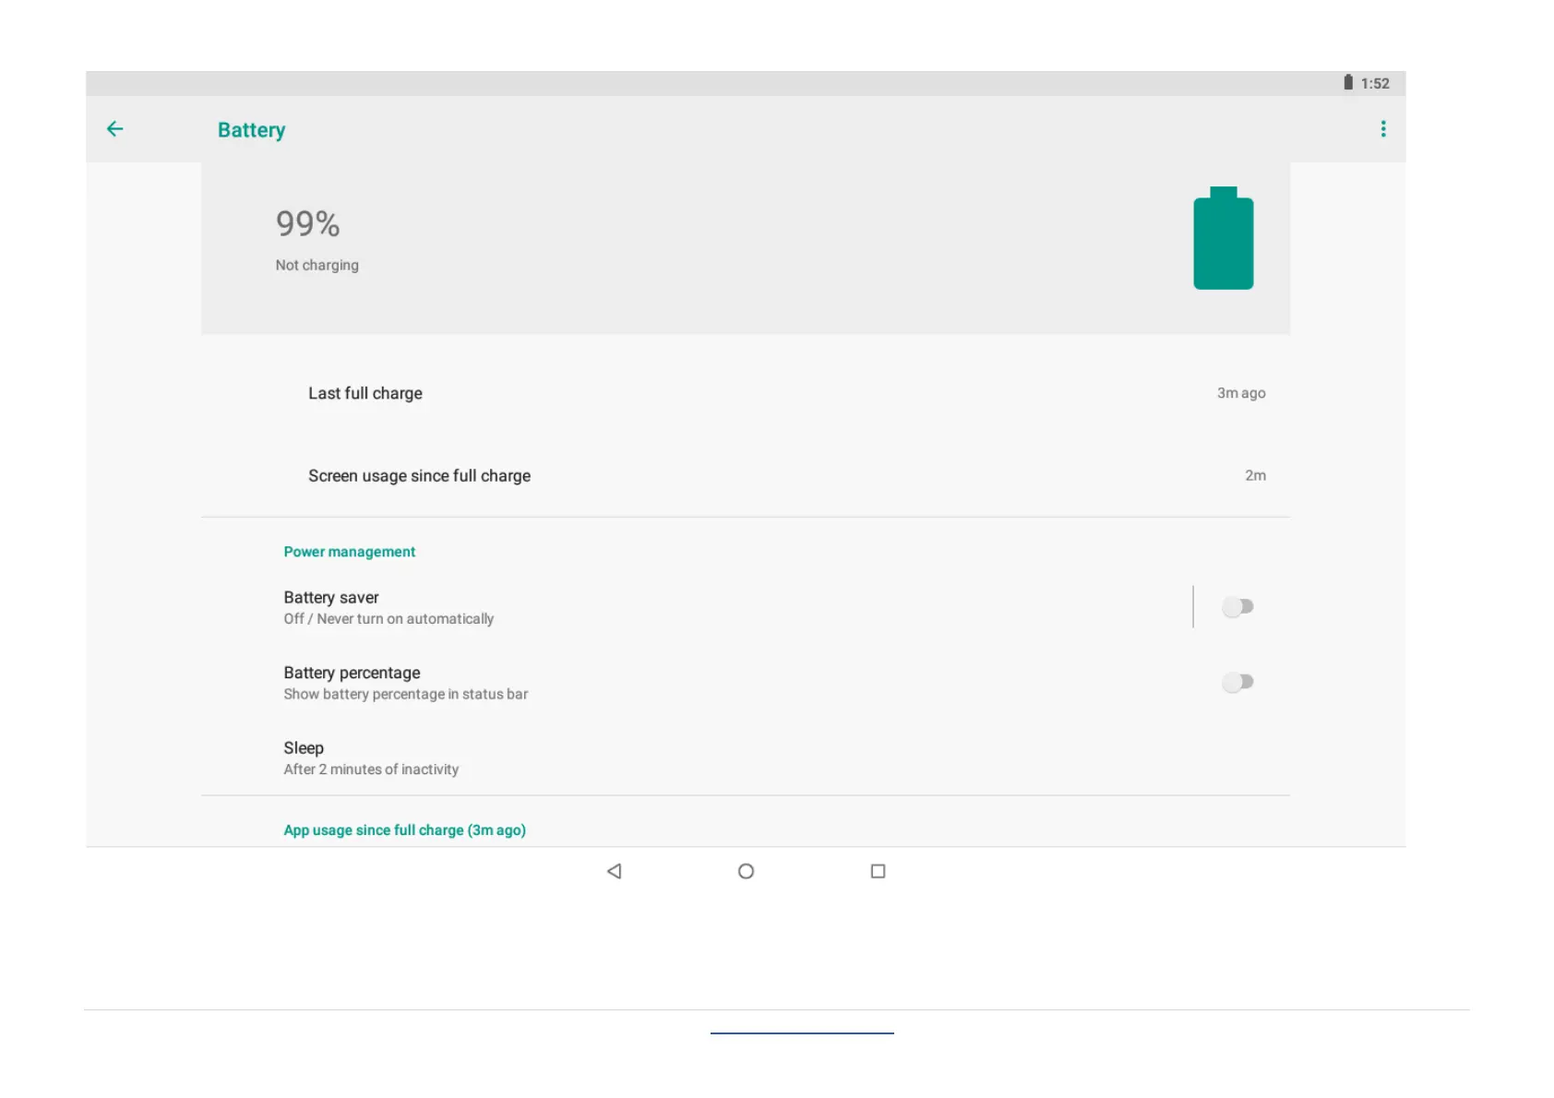
Task: Tap the status bar battery icon
Action: coord(1348,83)
